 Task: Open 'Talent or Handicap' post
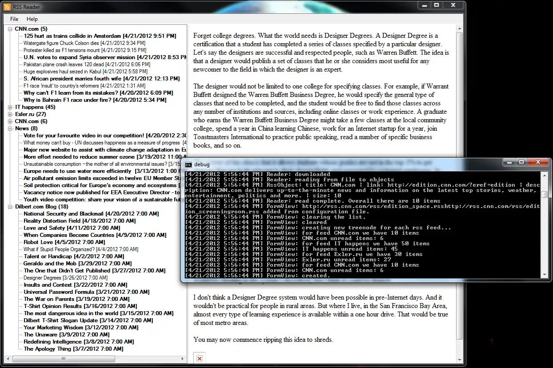click(x=74, y=256)
